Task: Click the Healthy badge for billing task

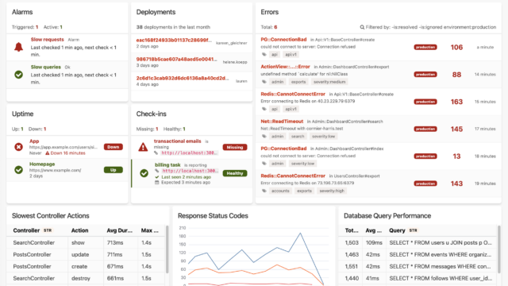Action: [235, 173]
